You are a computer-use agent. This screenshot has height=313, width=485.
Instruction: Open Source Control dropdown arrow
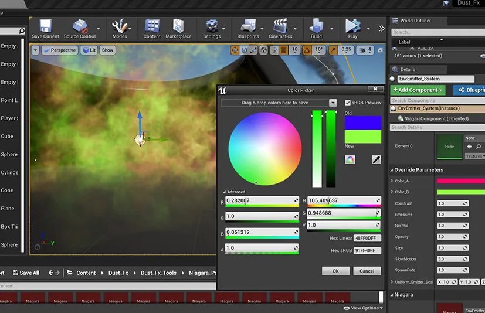[x=99, y=29]
